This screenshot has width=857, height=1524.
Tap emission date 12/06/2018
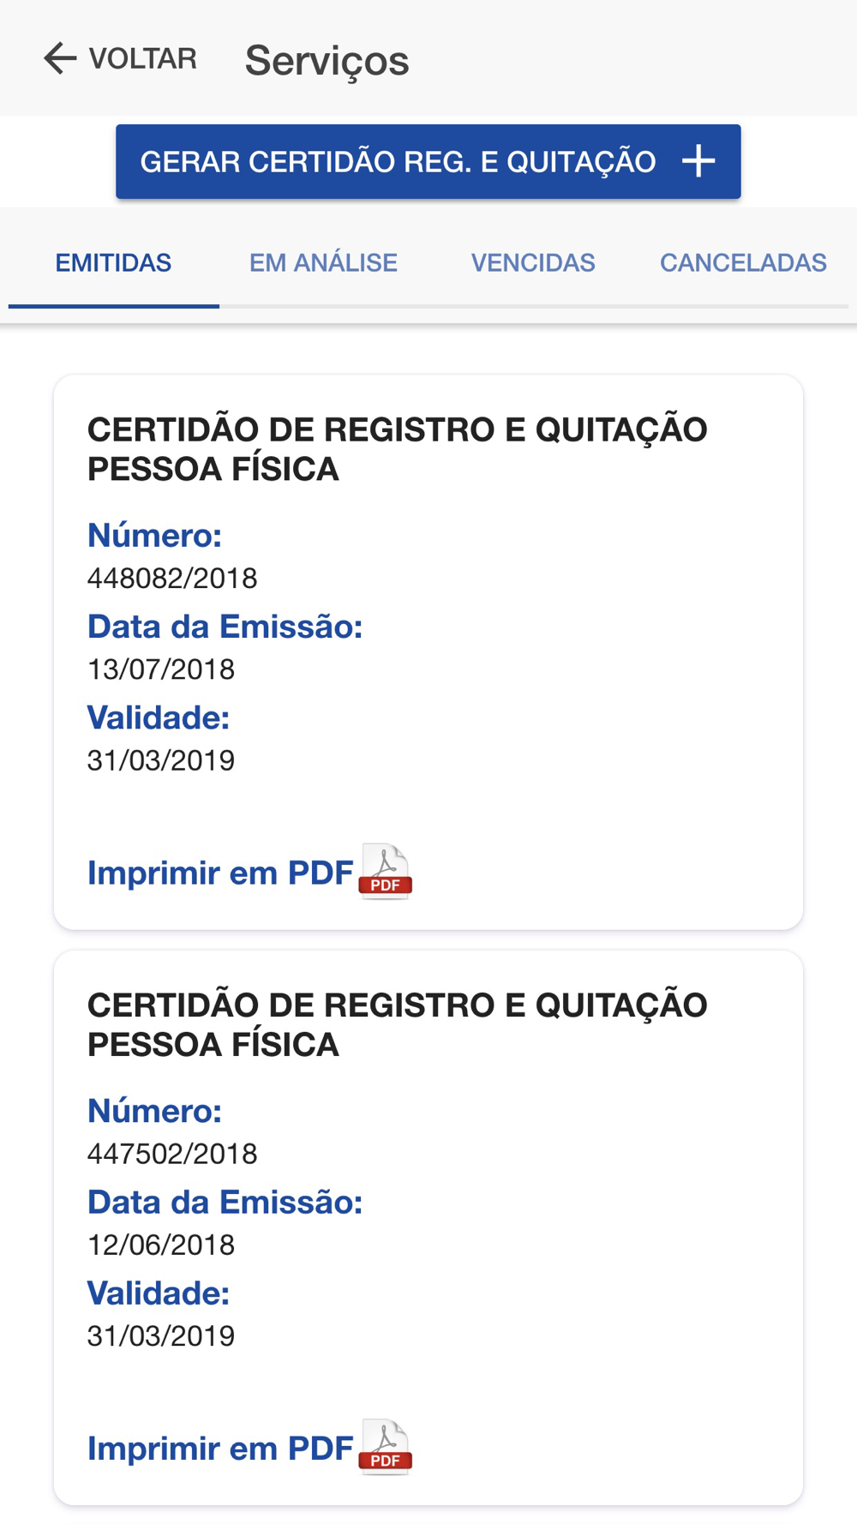click(161, 1245)
